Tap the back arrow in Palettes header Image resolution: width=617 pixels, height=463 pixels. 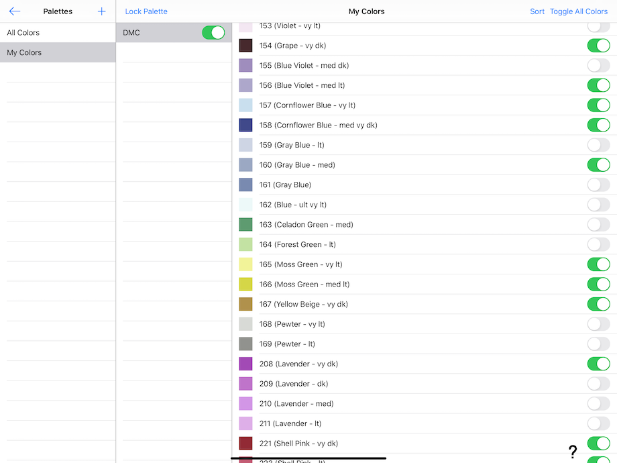coord(15,11)
